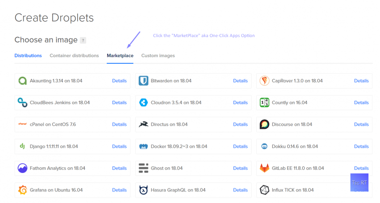This screenshot has width=380, height=203.
Task: Choose Countly on 16.04 label
Action: click(289, 102)
